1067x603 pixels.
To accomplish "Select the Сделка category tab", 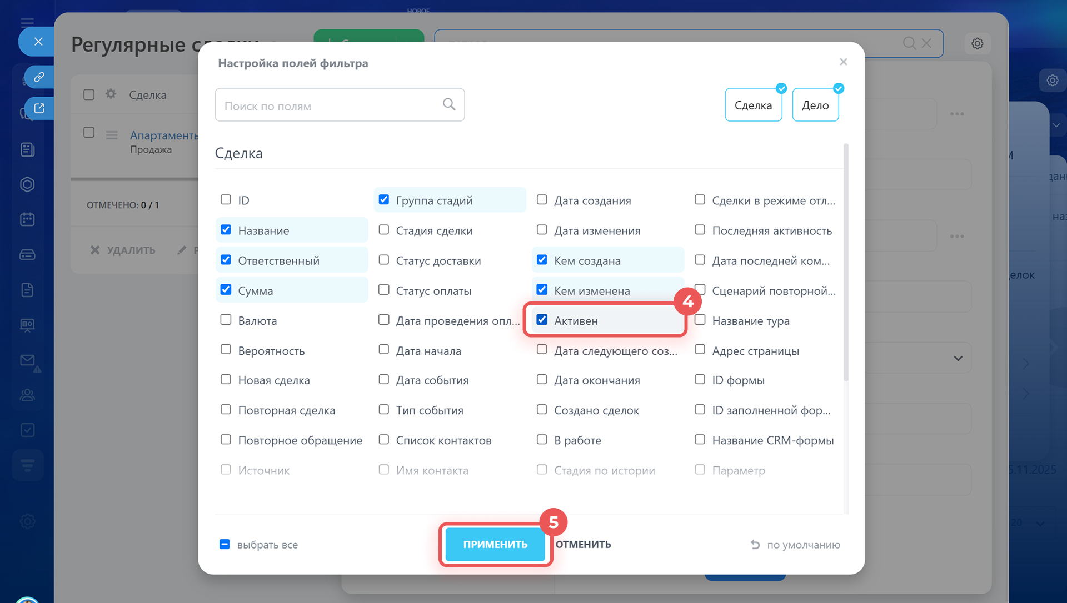I will (x=753, y=105).
